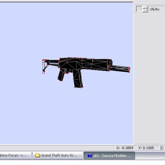Decrease the spinner value with the down arrow
165x165 pixels.
pos(145,10)
